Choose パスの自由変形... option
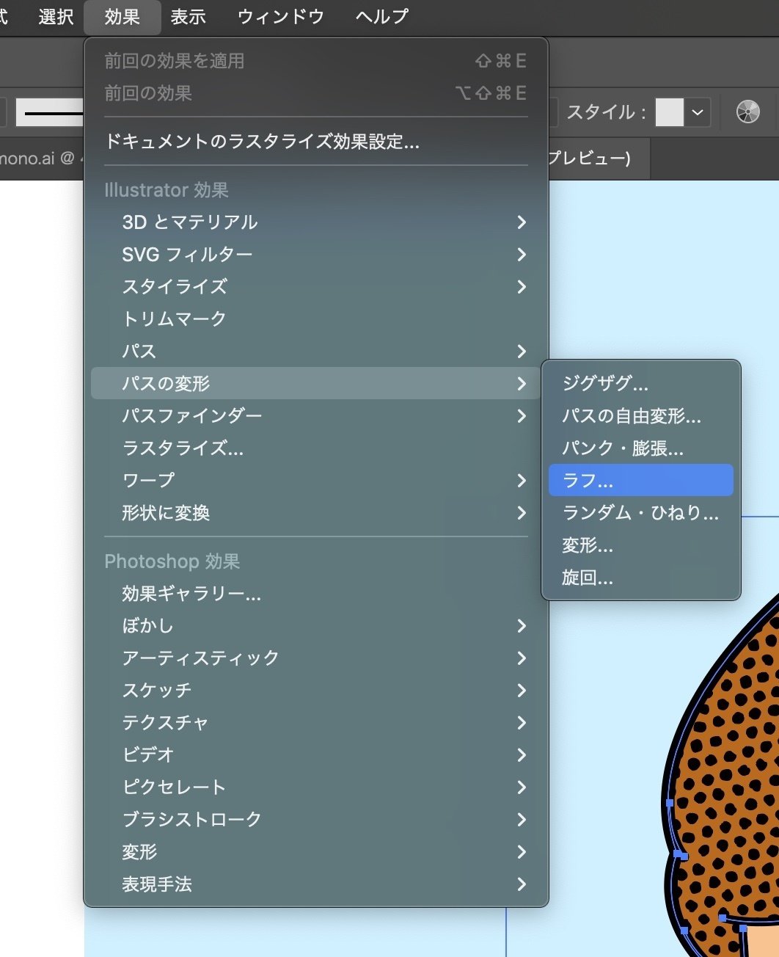This screenshot has height=957, width=779. coord(641,415)
